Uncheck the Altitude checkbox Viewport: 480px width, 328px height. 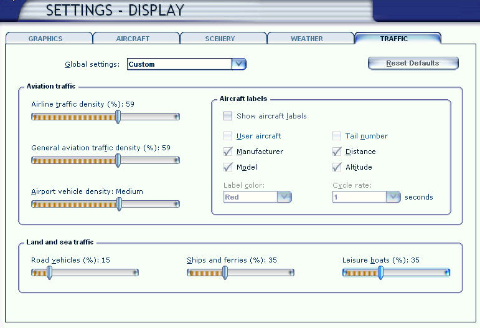pos(337,167)
